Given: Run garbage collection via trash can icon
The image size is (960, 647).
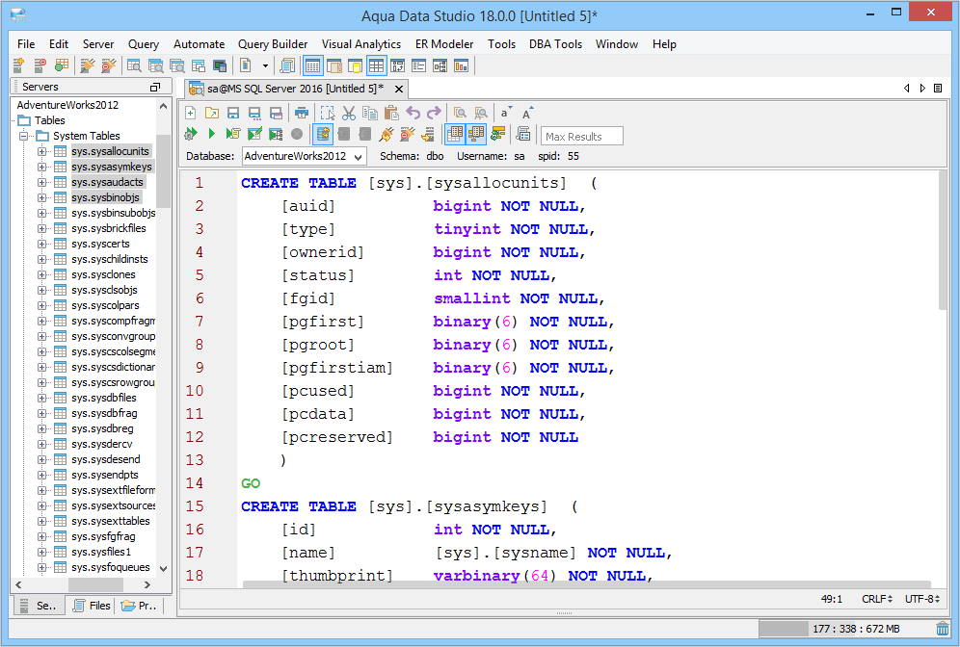Looking at the screenshot, I should (942, 629).
